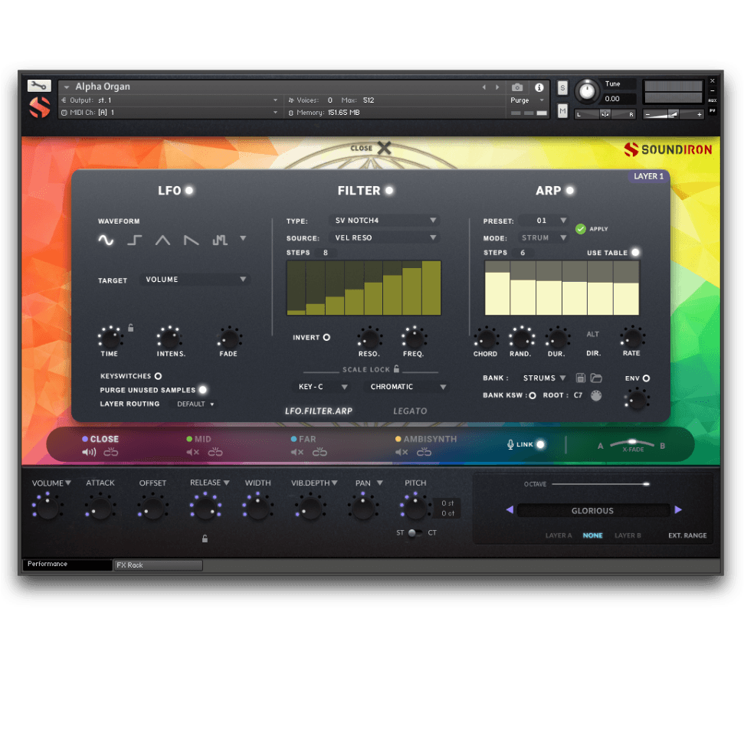This screenshot has width=744, height=743.
Task: Click the Mute M button
Action: coord(562,111)
